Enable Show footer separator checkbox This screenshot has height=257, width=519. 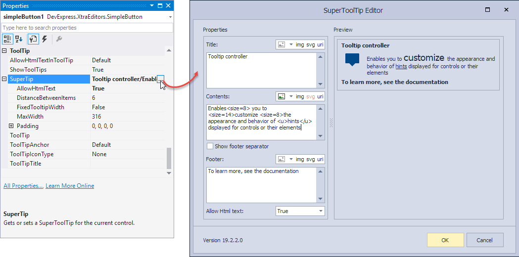coord(210,146)
